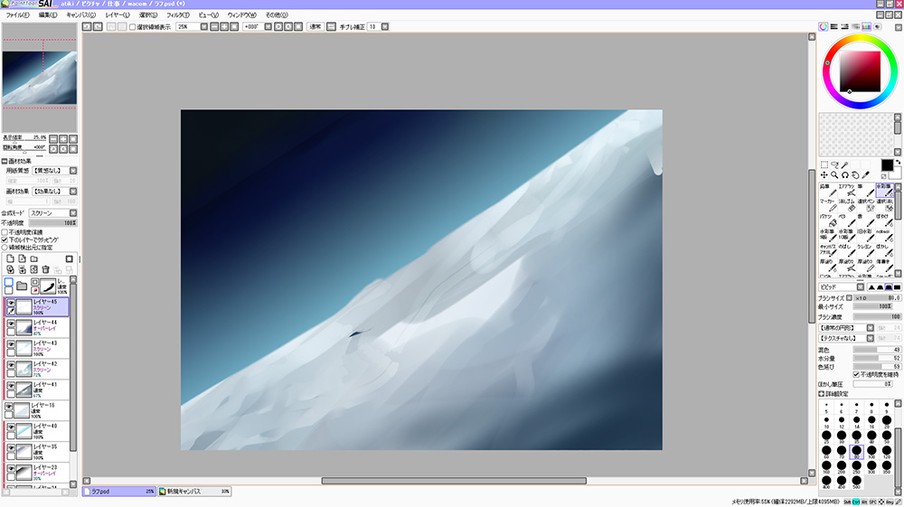Open the rotation angle dropdown in toolbar
This screenshot has width=904, height=507.
268,26
